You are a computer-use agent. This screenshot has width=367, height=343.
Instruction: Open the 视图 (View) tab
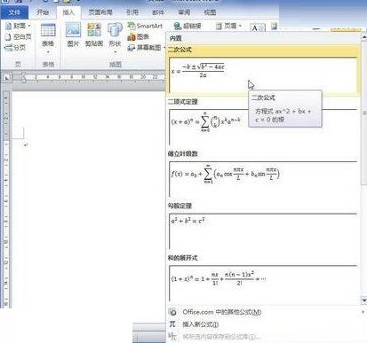210,12
